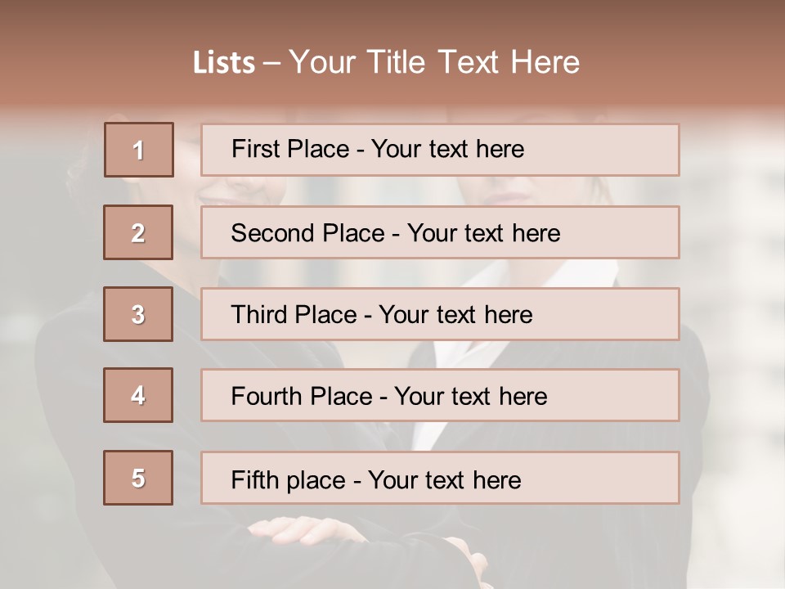
Task: Select the number 4 box
Action: [x=138, y=395]
